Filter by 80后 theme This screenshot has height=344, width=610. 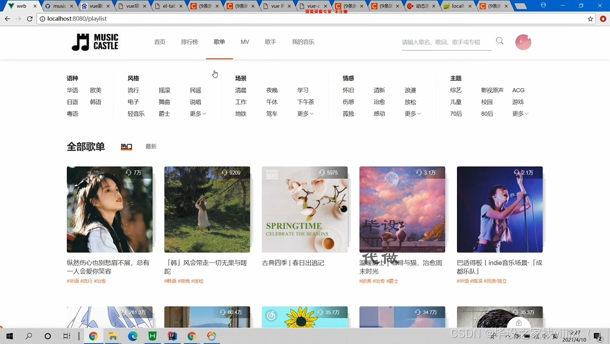(487, 114)
